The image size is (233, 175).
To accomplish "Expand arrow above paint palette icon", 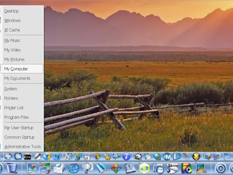I will (196, 163).
